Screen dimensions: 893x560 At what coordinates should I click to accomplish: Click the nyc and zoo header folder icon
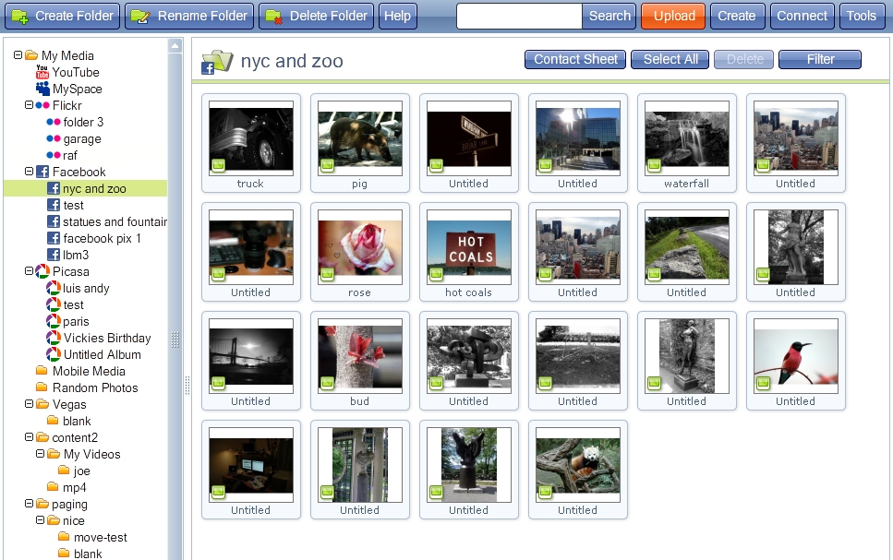click(x=217, y=62)
